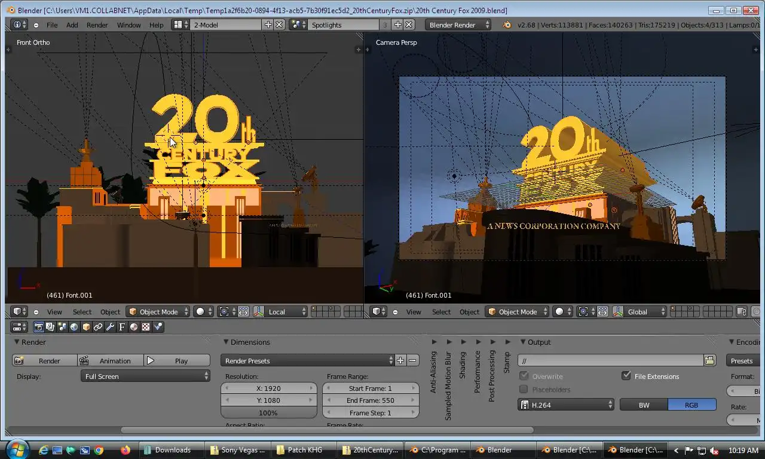Click the Play button
Screen dimensions: 765x459
click(177, 360)
